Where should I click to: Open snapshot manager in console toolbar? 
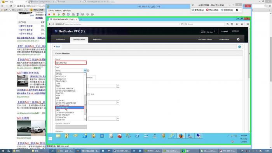tap(78, 14)
